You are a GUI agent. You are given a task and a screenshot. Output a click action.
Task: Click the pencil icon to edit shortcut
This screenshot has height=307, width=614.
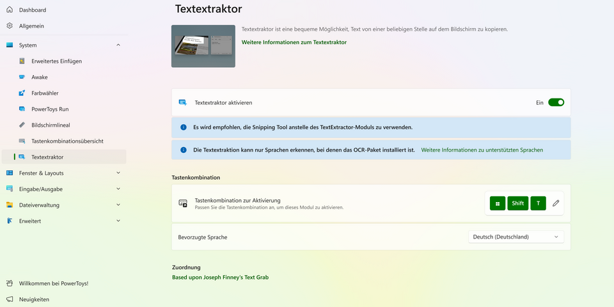[x=556, y=203]
